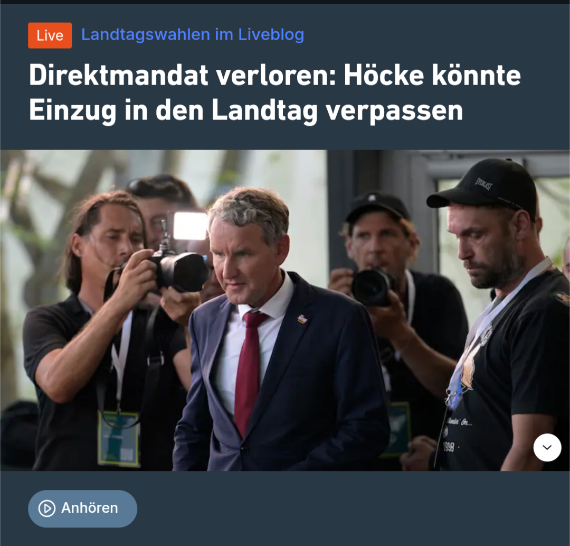Click the lapel pin on the navy jacket
This screenshot has width=570, height=546.
pyautogui.click(x=302, y=319)
